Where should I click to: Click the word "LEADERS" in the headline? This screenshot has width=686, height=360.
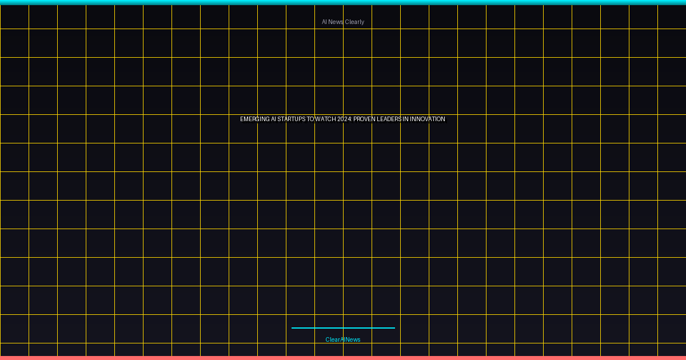pos(390,119)
